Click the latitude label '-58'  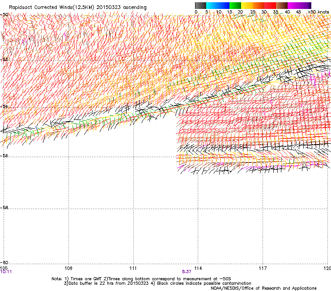click(4, 208)
